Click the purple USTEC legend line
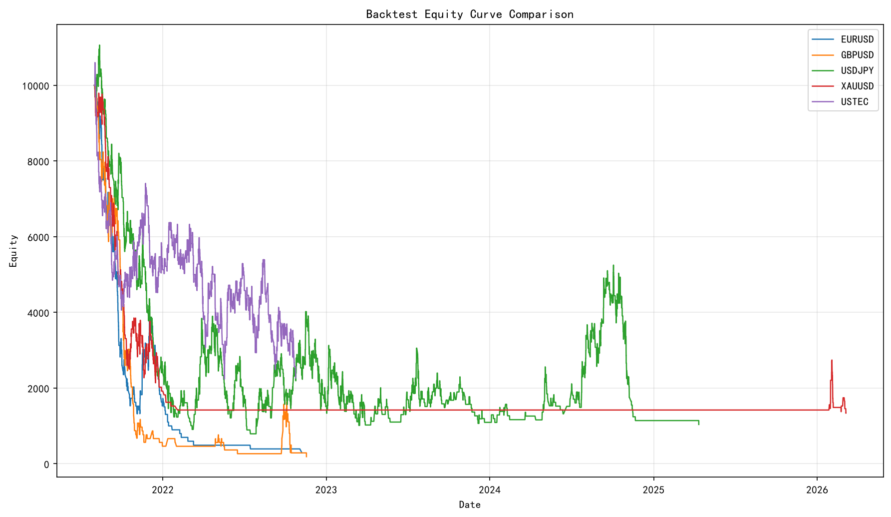This screenshot has width=891, height=517. pos(823,102)
